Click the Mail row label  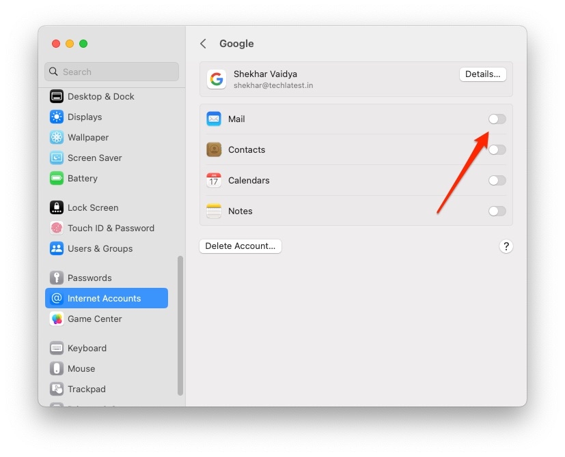point(236,119)
